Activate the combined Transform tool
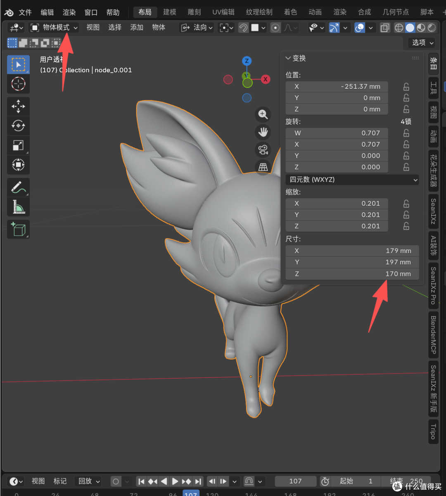Screen dimensions: 446x496 [18, 164]
